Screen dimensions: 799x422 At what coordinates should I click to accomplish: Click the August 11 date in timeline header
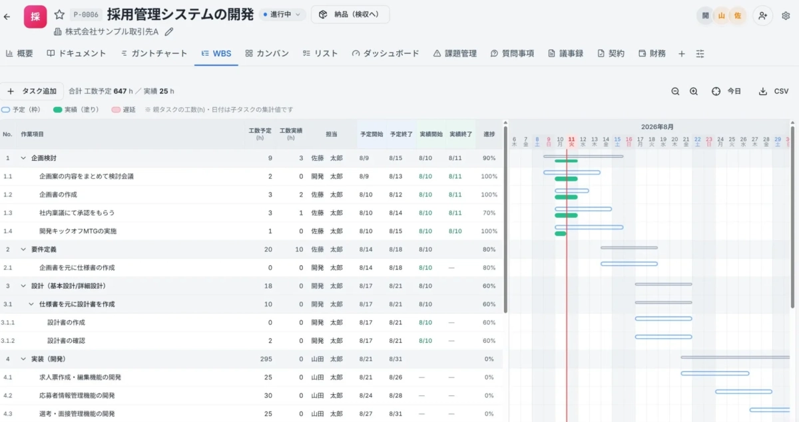coord(571,141)
